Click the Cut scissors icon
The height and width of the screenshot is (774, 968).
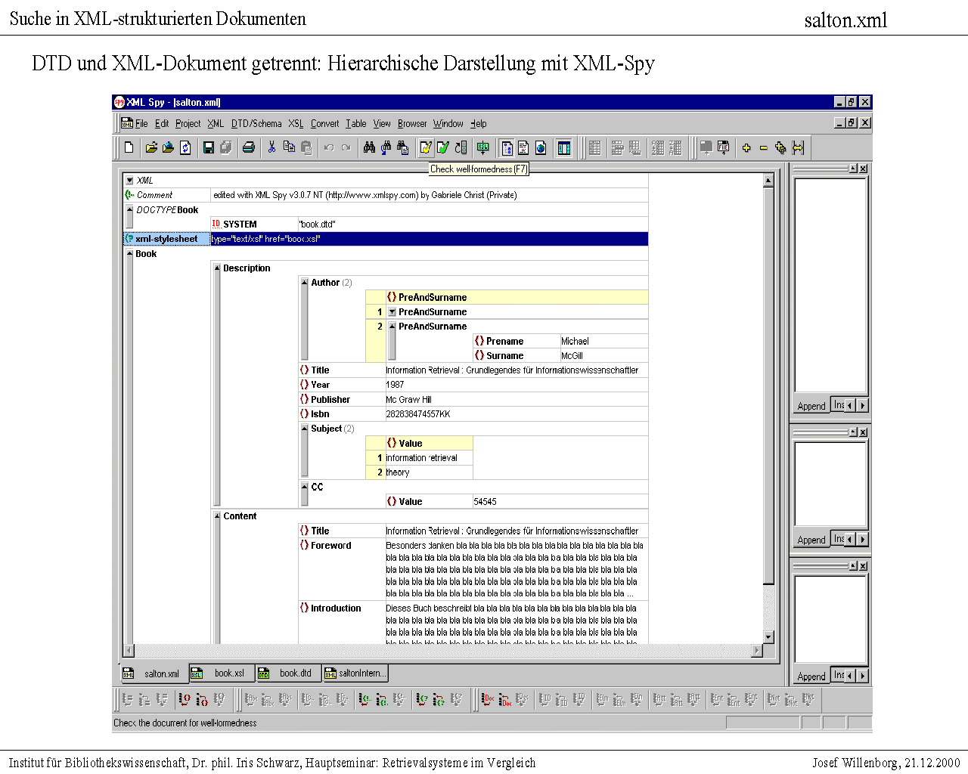(x=271, y=148)
